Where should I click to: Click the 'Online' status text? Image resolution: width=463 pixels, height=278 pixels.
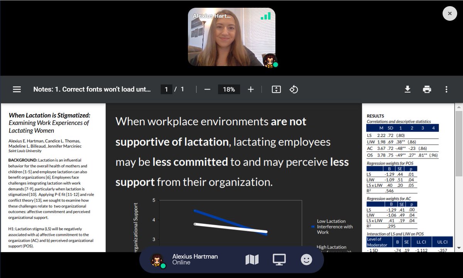point(181,263)
